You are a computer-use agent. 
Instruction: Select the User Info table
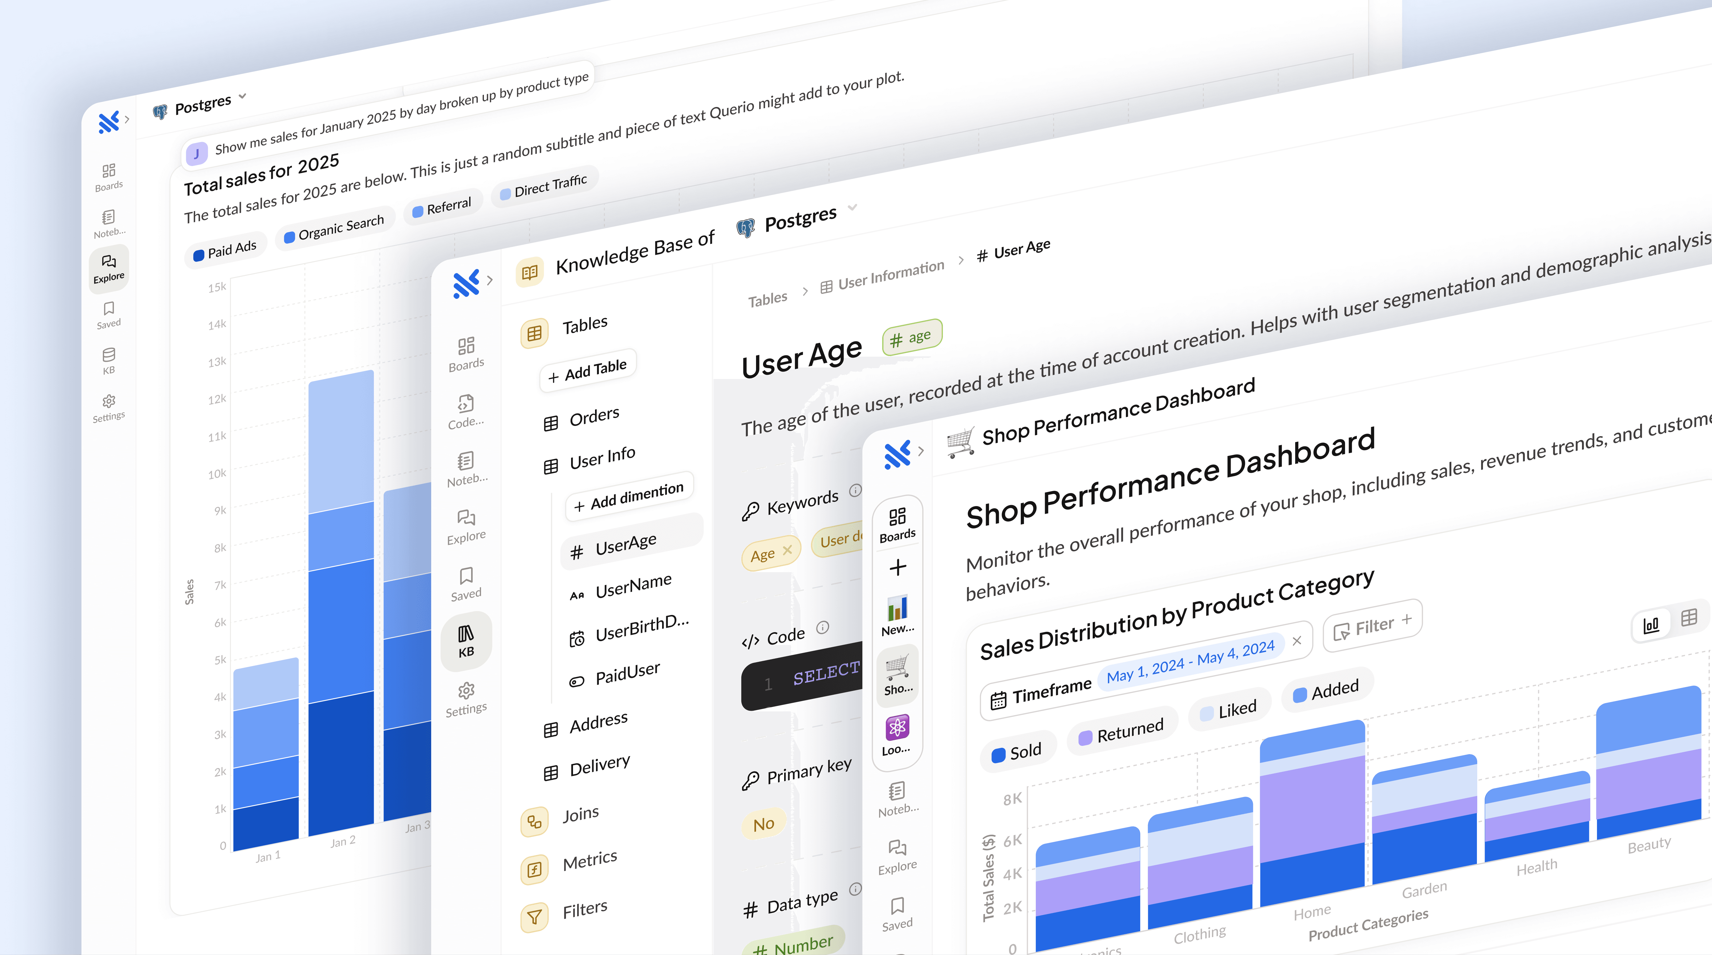(590, 460)
